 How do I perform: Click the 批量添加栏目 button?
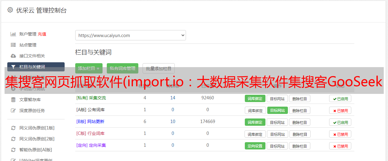(x=159, y=68)
